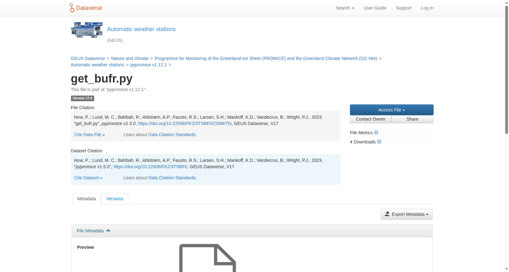The width and height of the screenshot is (509, 272).
Task: Open the file DOI link ending ZSMKTN
Action: click(185, 123)
